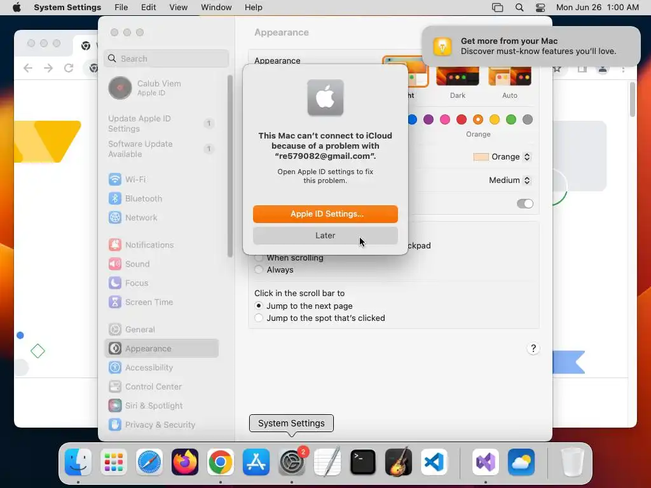This screenshot has height=488, width=651.
Task: Open Visual Studio Code from the Dock
Action: coord(434,462)
